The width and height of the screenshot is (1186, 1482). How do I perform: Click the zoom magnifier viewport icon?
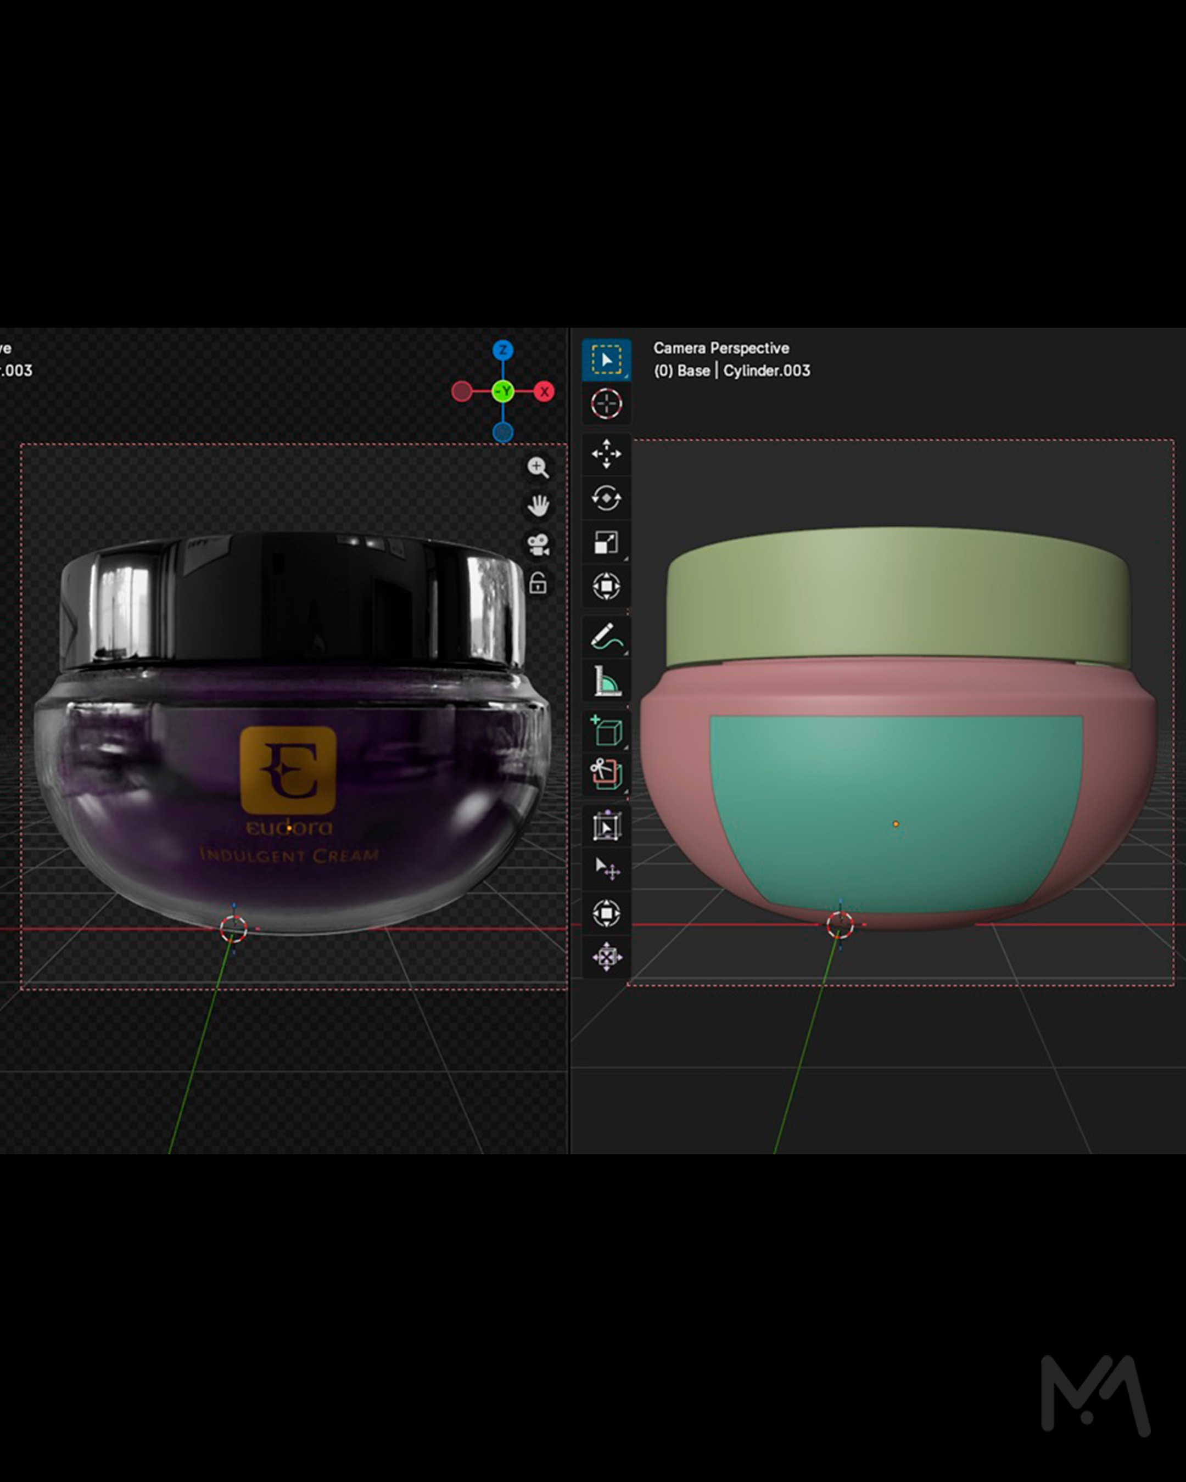pos(538,468)
